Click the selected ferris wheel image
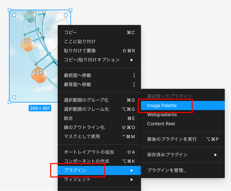Image resolution: width=231 pixels, height=191 pixels. [x=34, y=56]
